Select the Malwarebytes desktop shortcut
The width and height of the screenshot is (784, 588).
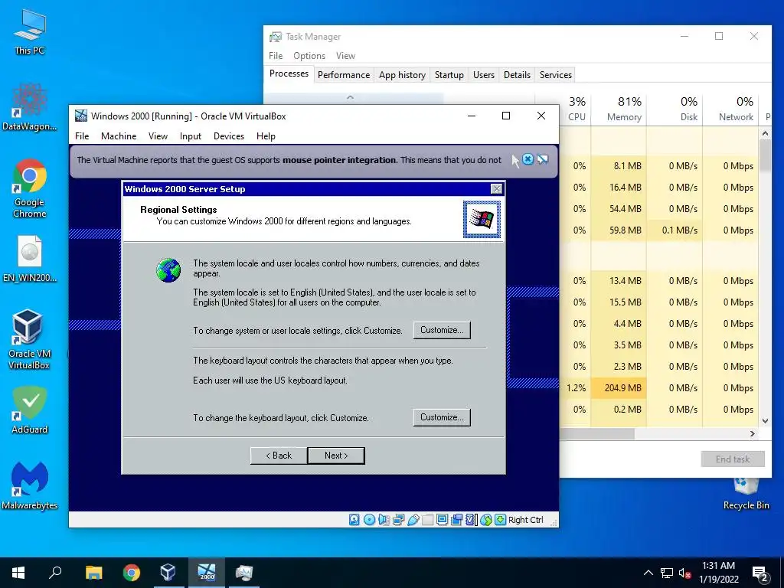[x=30, y=485]
